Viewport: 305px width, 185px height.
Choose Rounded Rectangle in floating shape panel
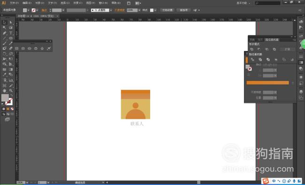pyautogui.click(x=23, y=48)
